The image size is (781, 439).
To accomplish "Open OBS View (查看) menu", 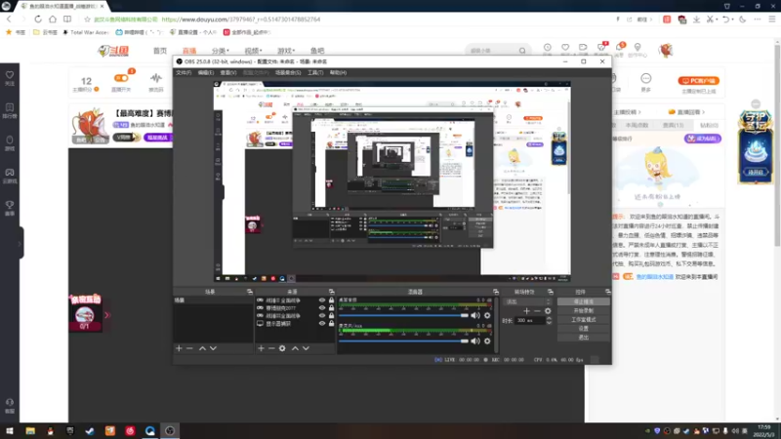I will pos(228,72).
